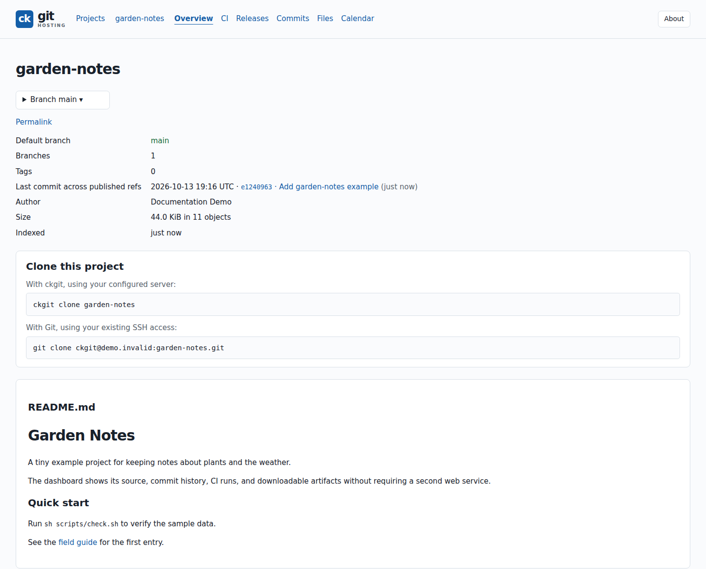
Task: Click the Quick start heading
Action: coord(58,503)
